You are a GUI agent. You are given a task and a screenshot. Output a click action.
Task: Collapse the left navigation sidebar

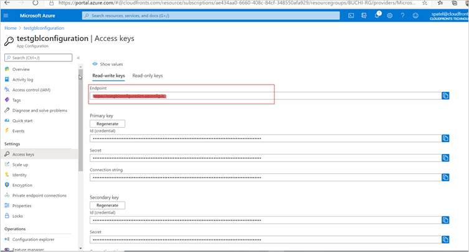(x=78, y=58)
